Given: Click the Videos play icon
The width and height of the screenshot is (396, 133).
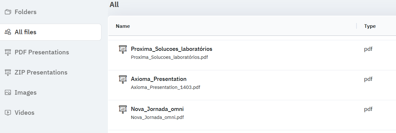Looking at the screenshot, I should click(8, 113).
